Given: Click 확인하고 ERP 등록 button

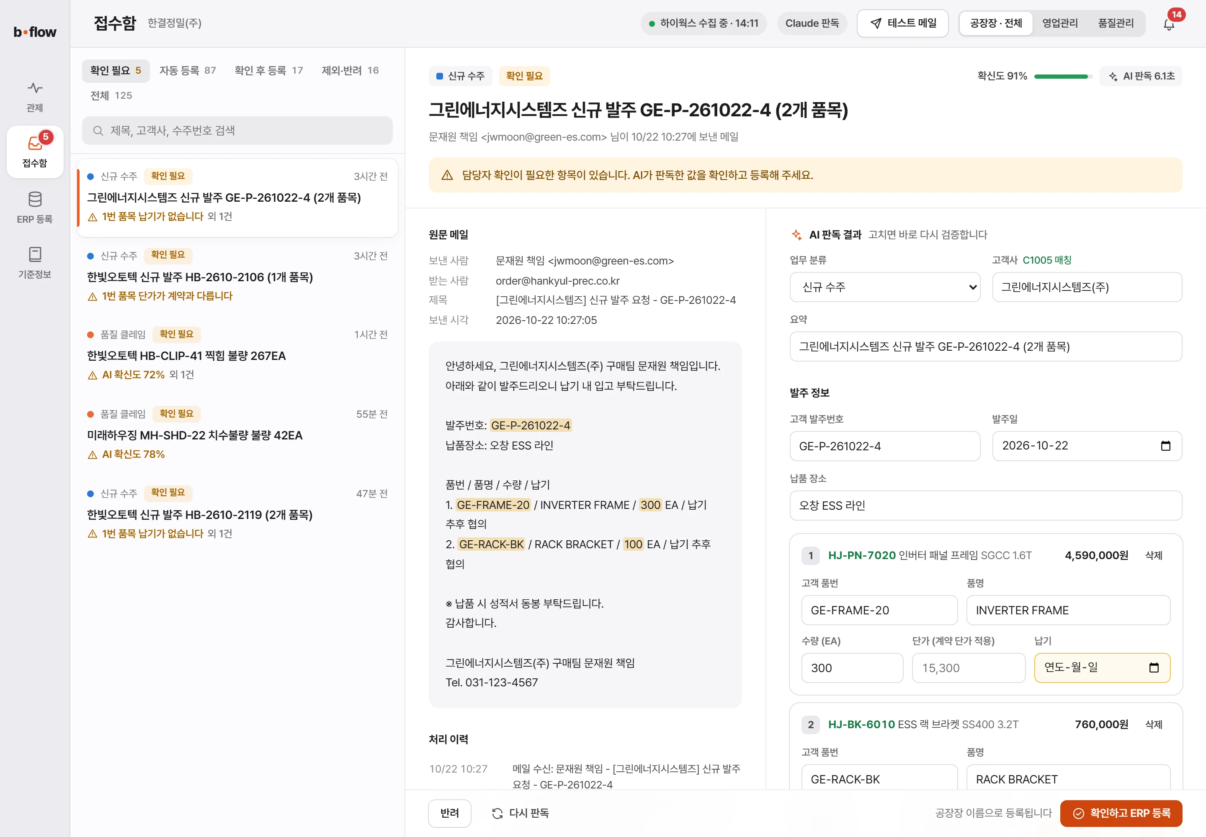Looking at the screenshot, I should click(1121, 813).
